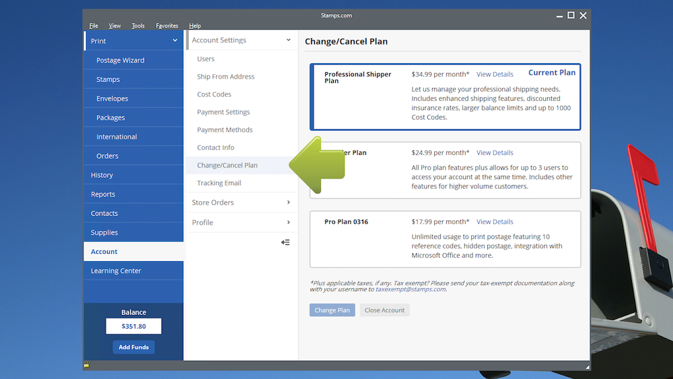Select Payment Methods in Account Settings
Image resolution: width=673 pixels, height=379 pixels.
coord(225,130)
